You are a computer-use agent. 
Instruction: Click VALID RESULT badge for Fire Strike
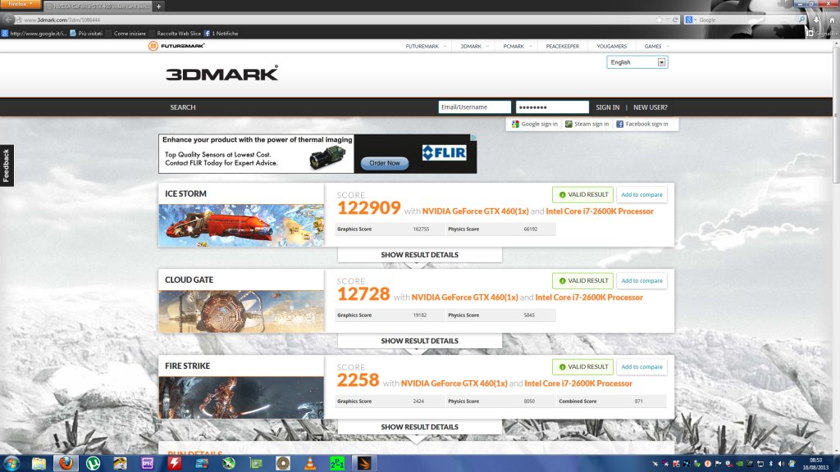(x=582, y=366)
